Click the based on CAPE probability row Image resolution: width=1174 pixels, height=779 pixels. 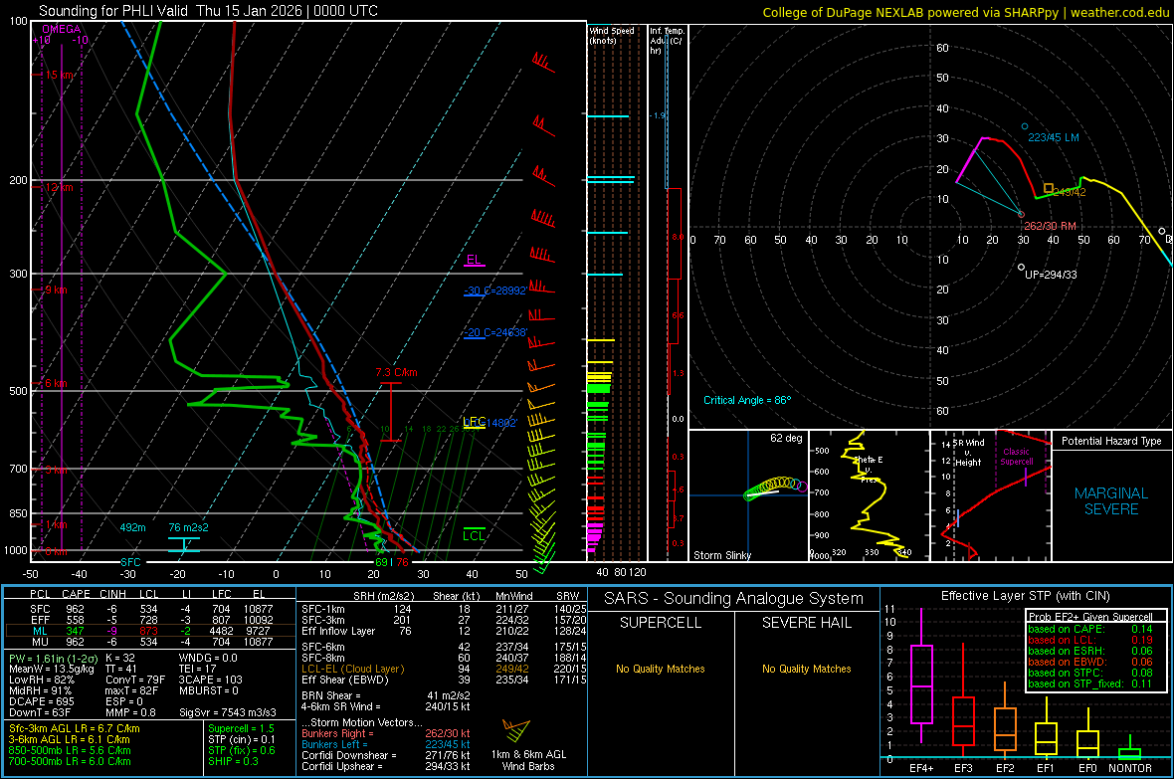tap(1090, 629)
